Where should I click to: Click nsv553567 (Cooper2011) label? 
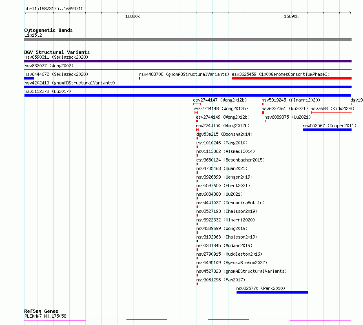tap(330, 126)
